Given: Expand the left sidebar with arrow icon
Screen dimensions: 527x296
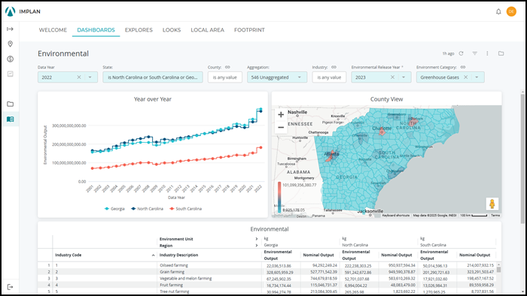Looking at the screenshot, I should click(10, 29).
